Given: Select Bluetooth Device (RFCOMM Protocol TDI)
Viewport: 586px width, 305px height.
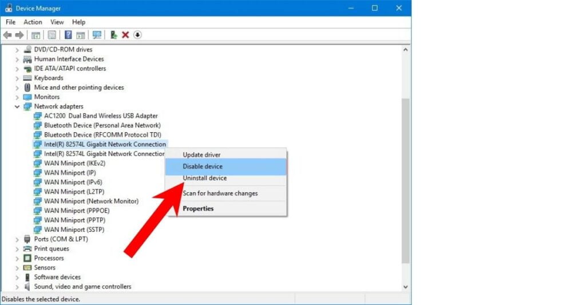Looking at the screenshot, I should tap(102, 135).
